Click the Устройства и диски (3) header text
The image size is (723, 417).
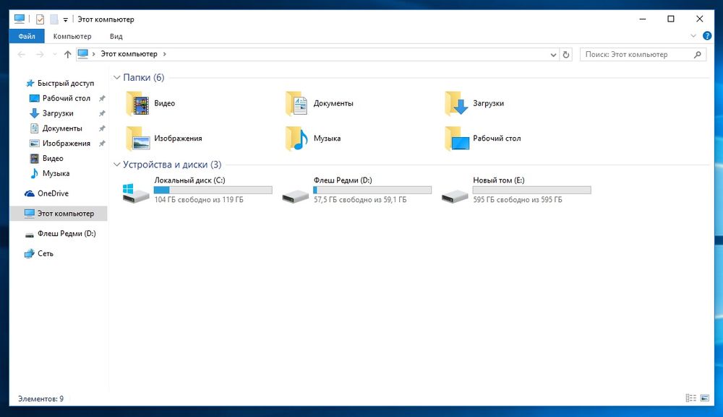172,164
